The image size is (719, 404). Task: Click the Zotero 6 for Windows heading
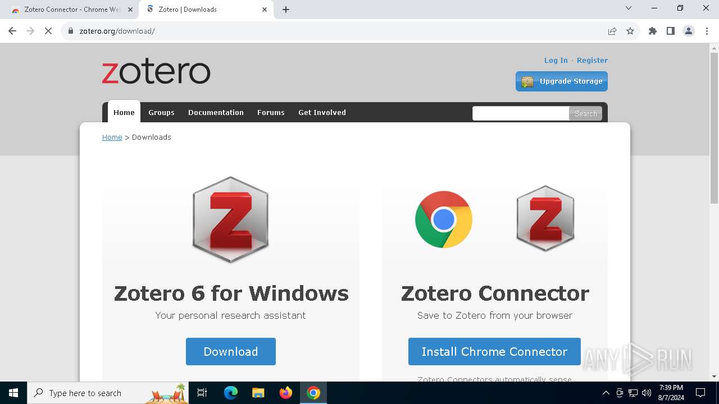231,293
